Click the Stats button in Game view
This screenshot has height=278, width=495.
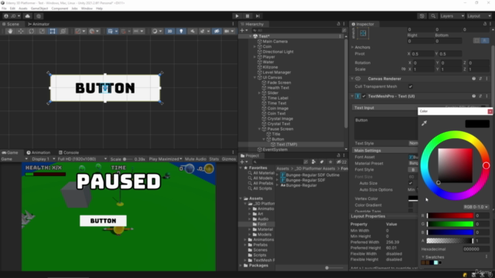(x=213, y=159)
